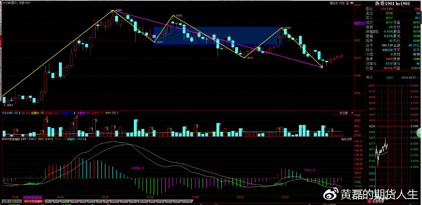
Task: Choose the EXPMA indicator tab
Action: (x=187, y=201)
